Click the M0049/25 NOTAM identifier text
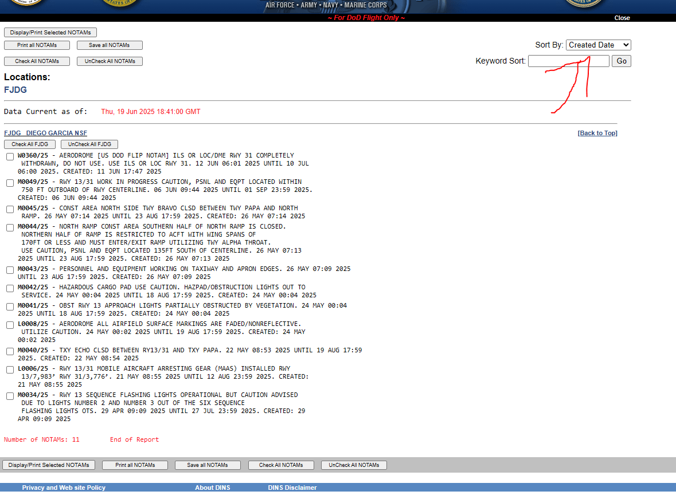The image size is (676, 503). (x=33, y=182)
